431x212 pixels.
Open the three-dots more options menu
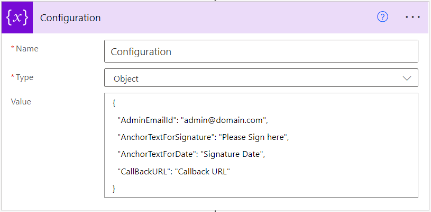click(413, 17)
